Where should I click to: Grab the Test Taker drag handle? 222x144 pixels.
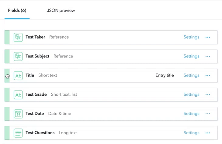pyautogui.click(x=7, y=37)
